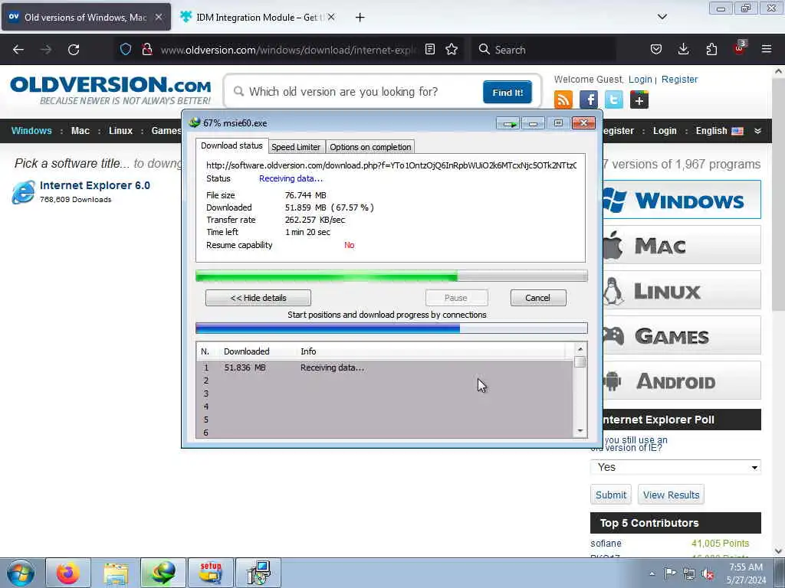
Task: Open the Pocket save icon
Action: [x=656, y=49]
